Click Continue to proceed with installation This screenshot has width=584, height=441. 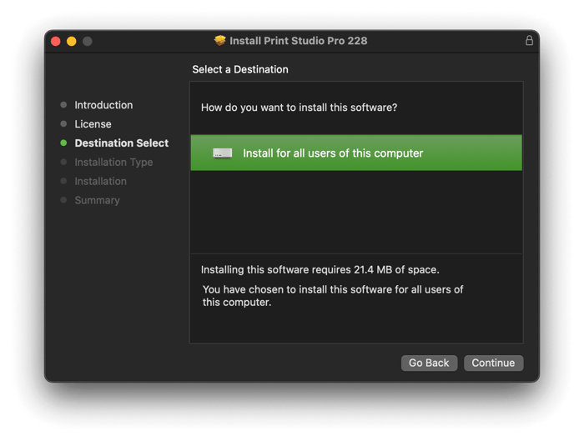tap(494, 363)
